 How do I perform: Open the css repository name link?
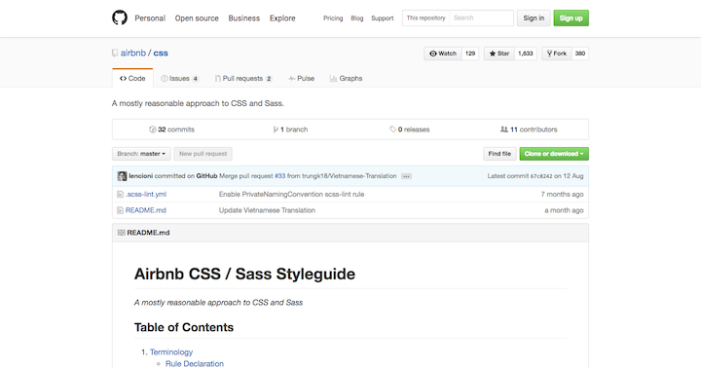tap(161, 53)
